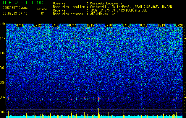The height and width of the screenshot is (118, 186).
Task: Click the 1.0 frequency axis label
Action: click(3, 53)
